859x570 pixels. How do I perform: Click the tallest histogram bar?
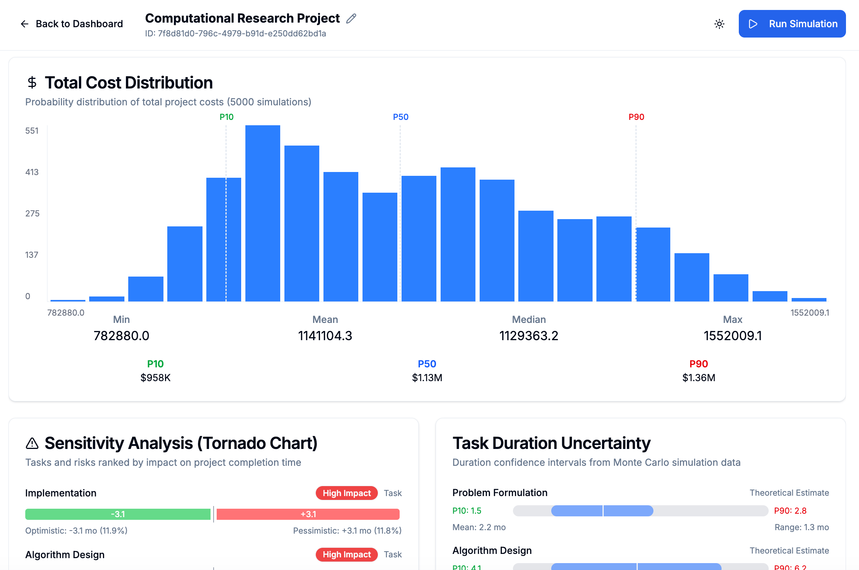pyautogui.click(x=263, y=213)
